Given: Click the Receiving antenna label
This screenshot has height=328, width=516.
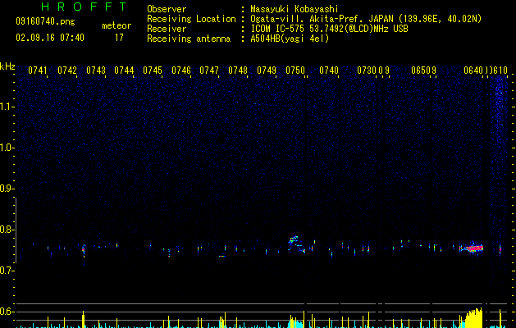Looking at the screenshot, I should tap(189, 39).
